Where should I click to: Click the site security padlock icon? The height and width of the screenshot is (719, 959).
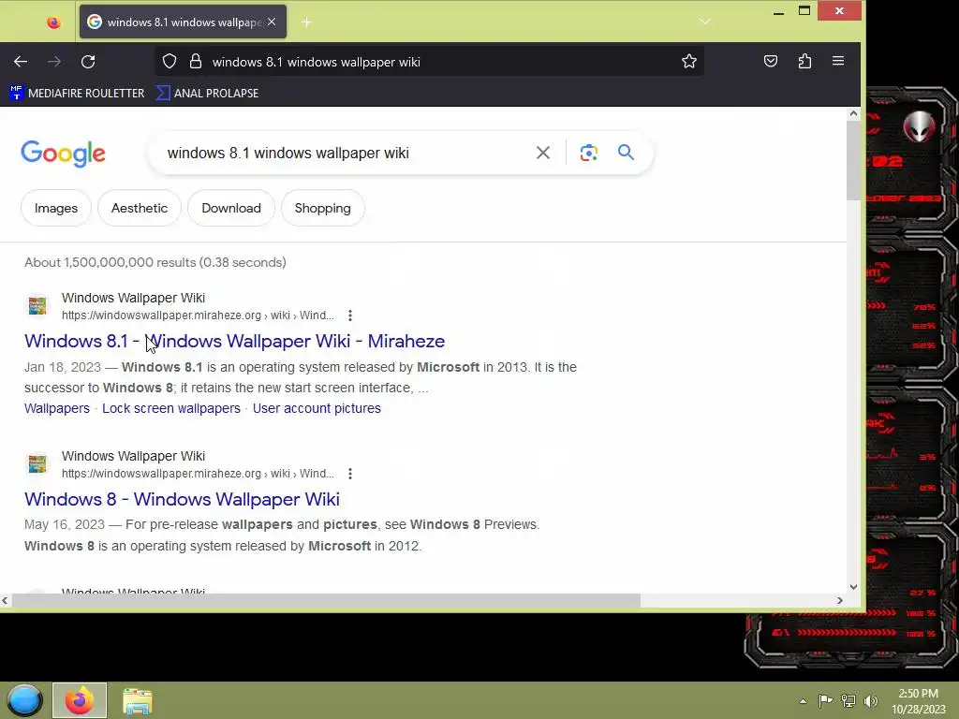[196, 61]
